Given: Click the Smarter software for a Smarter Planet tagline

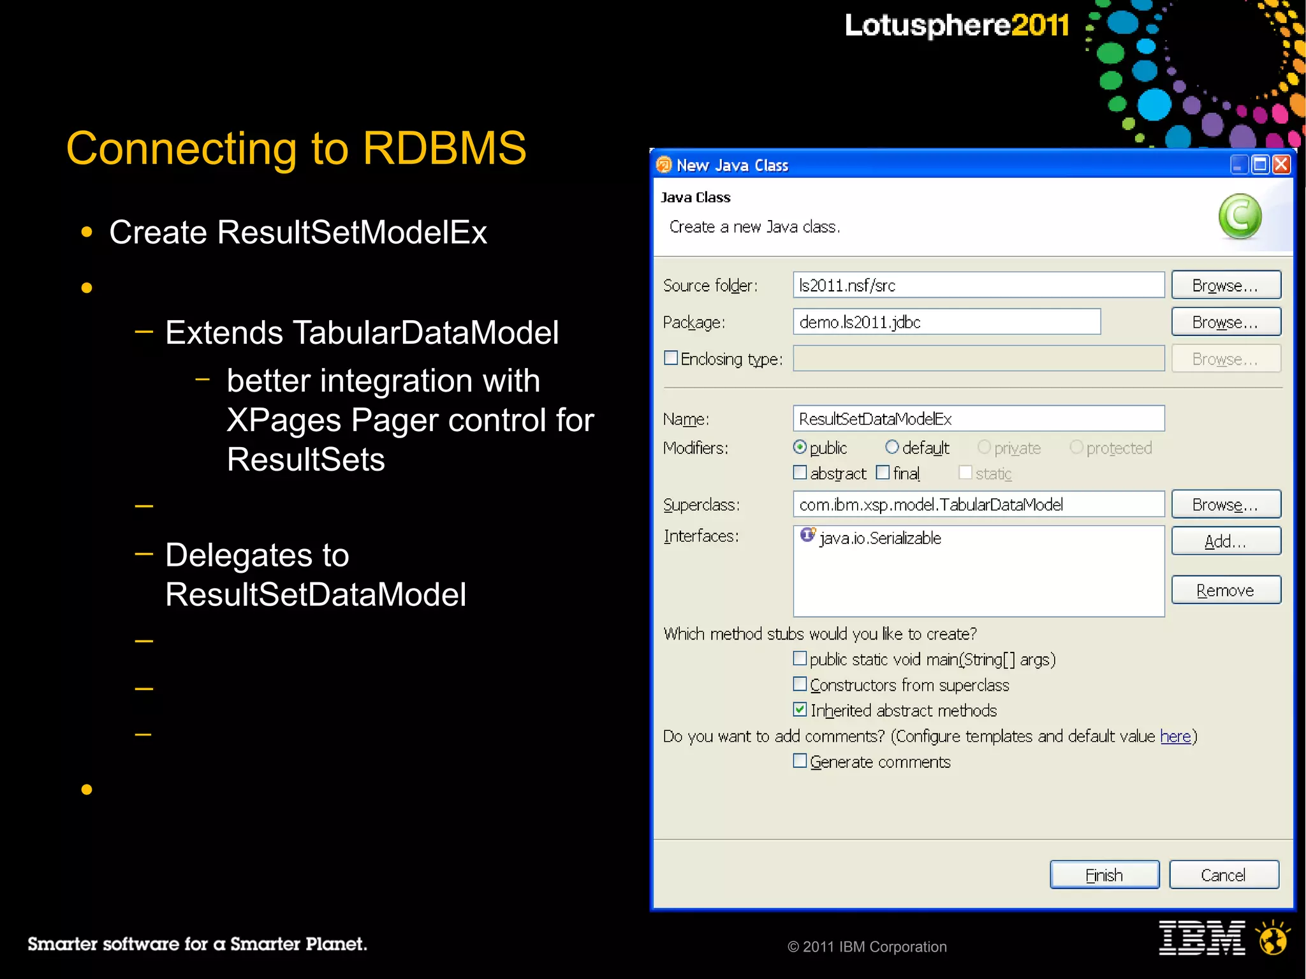Looking at the screenshot, I should coord(197,944).
